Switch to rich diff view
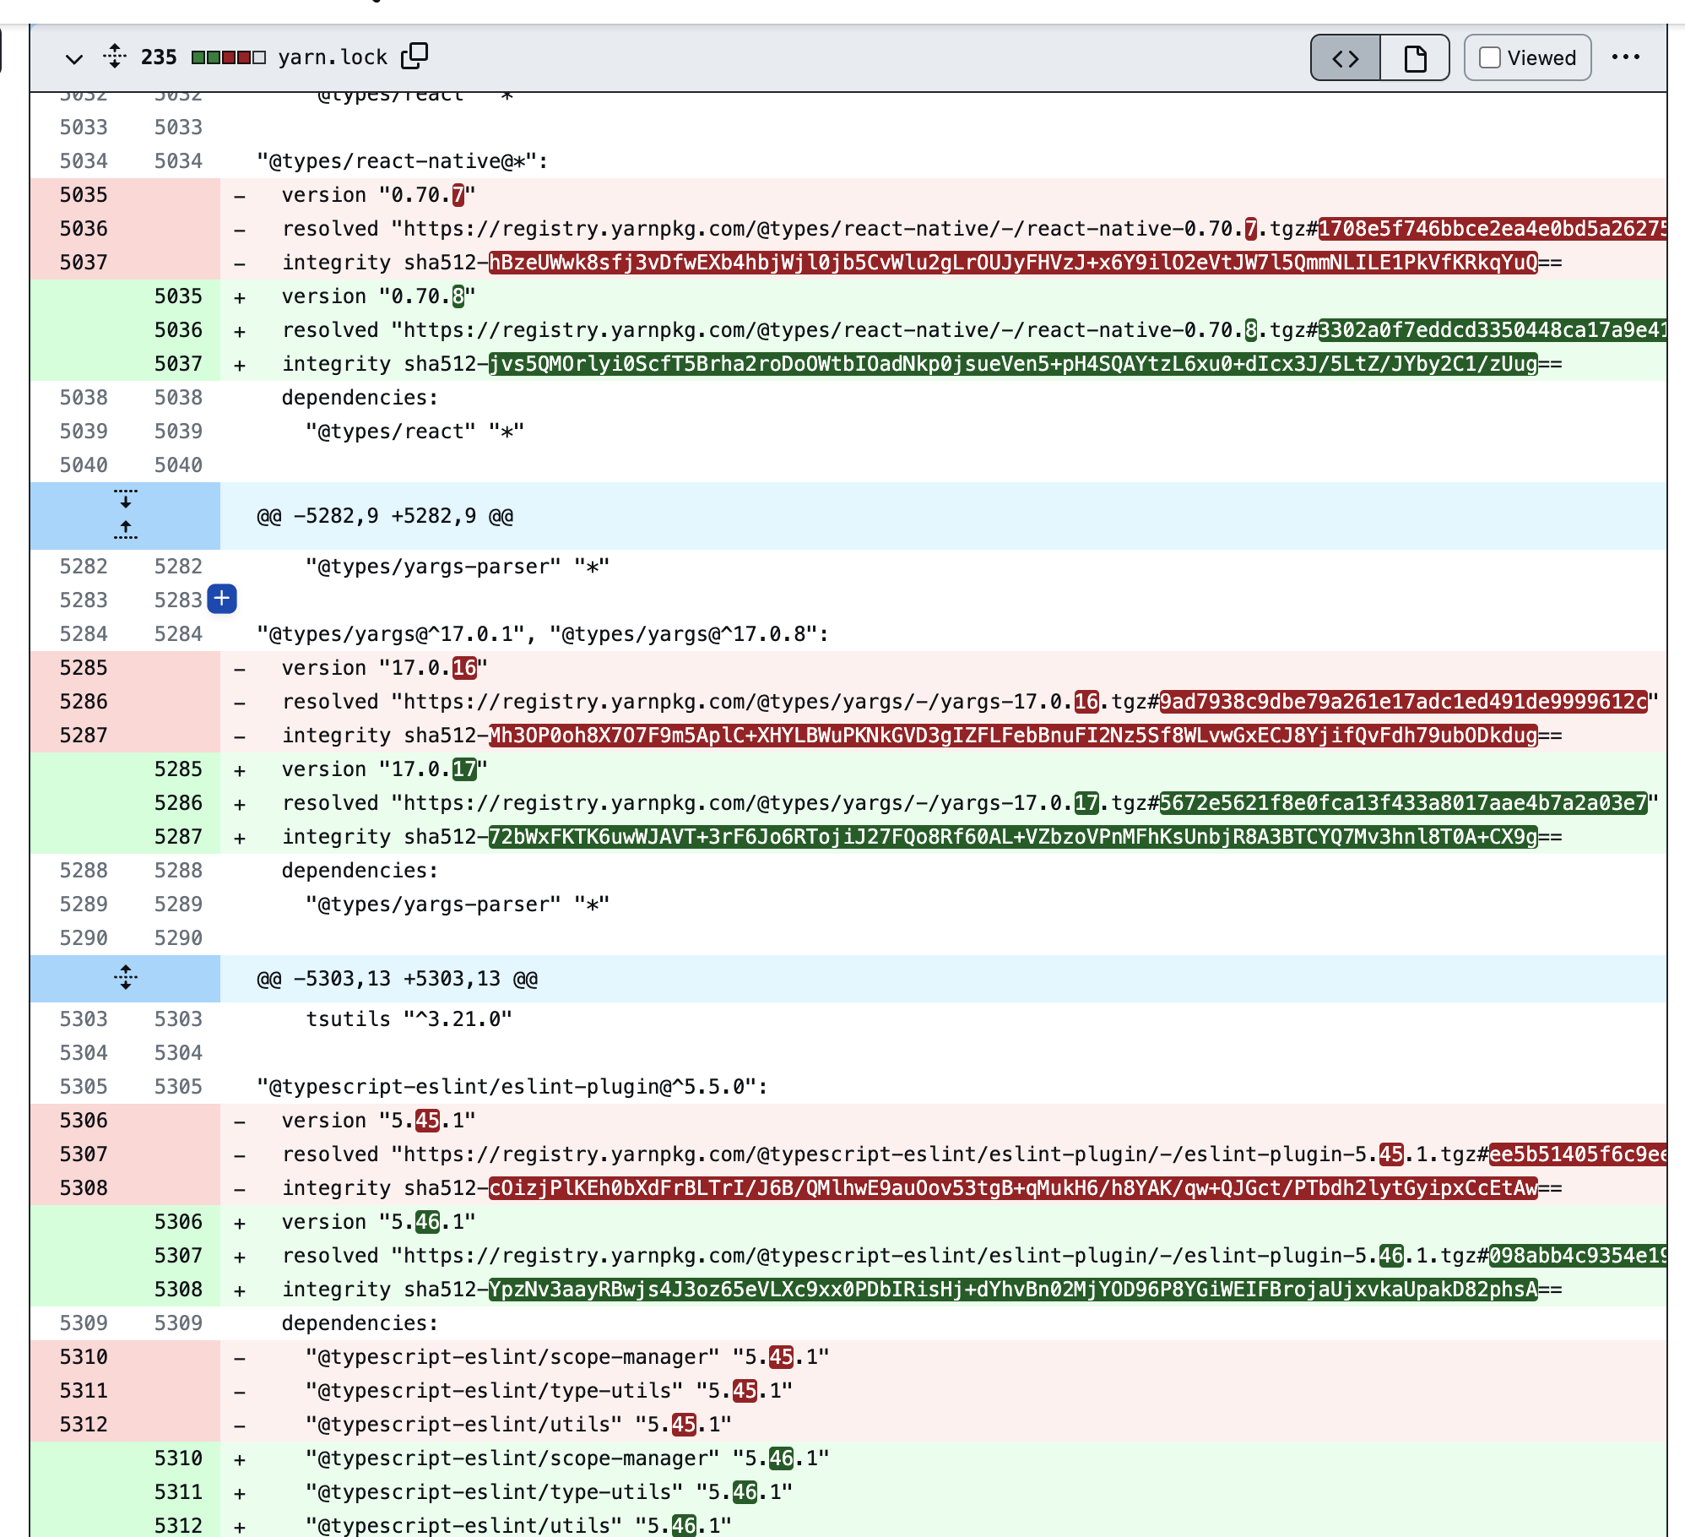This screenshot has height=1537, width=1685. (x=1415, y=58)
